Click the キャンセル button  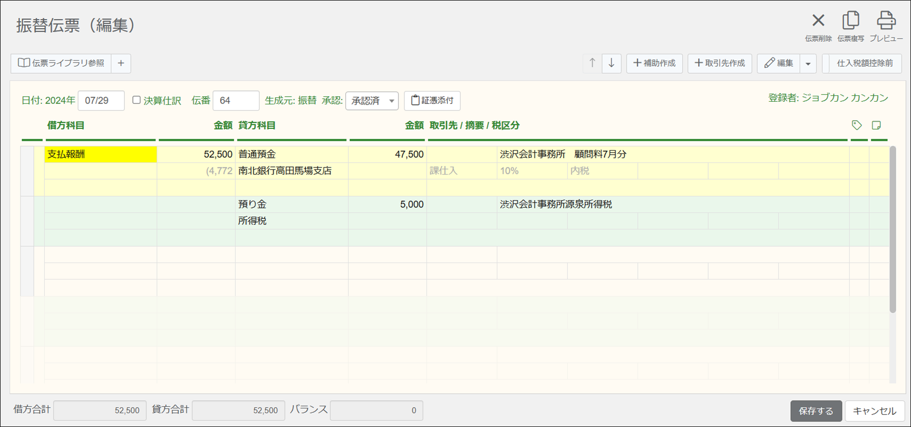click(874, 411)
